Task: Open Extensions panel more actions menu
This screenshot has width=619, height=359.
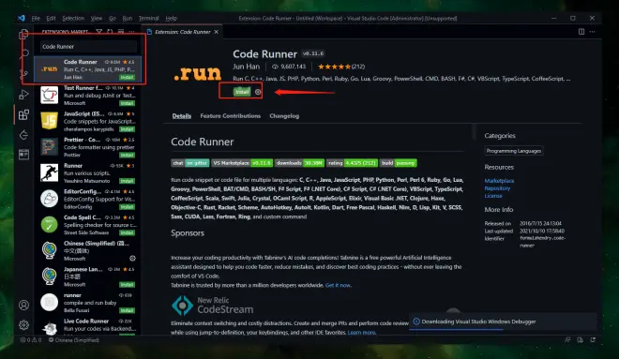Action: (x=131, y=32)
